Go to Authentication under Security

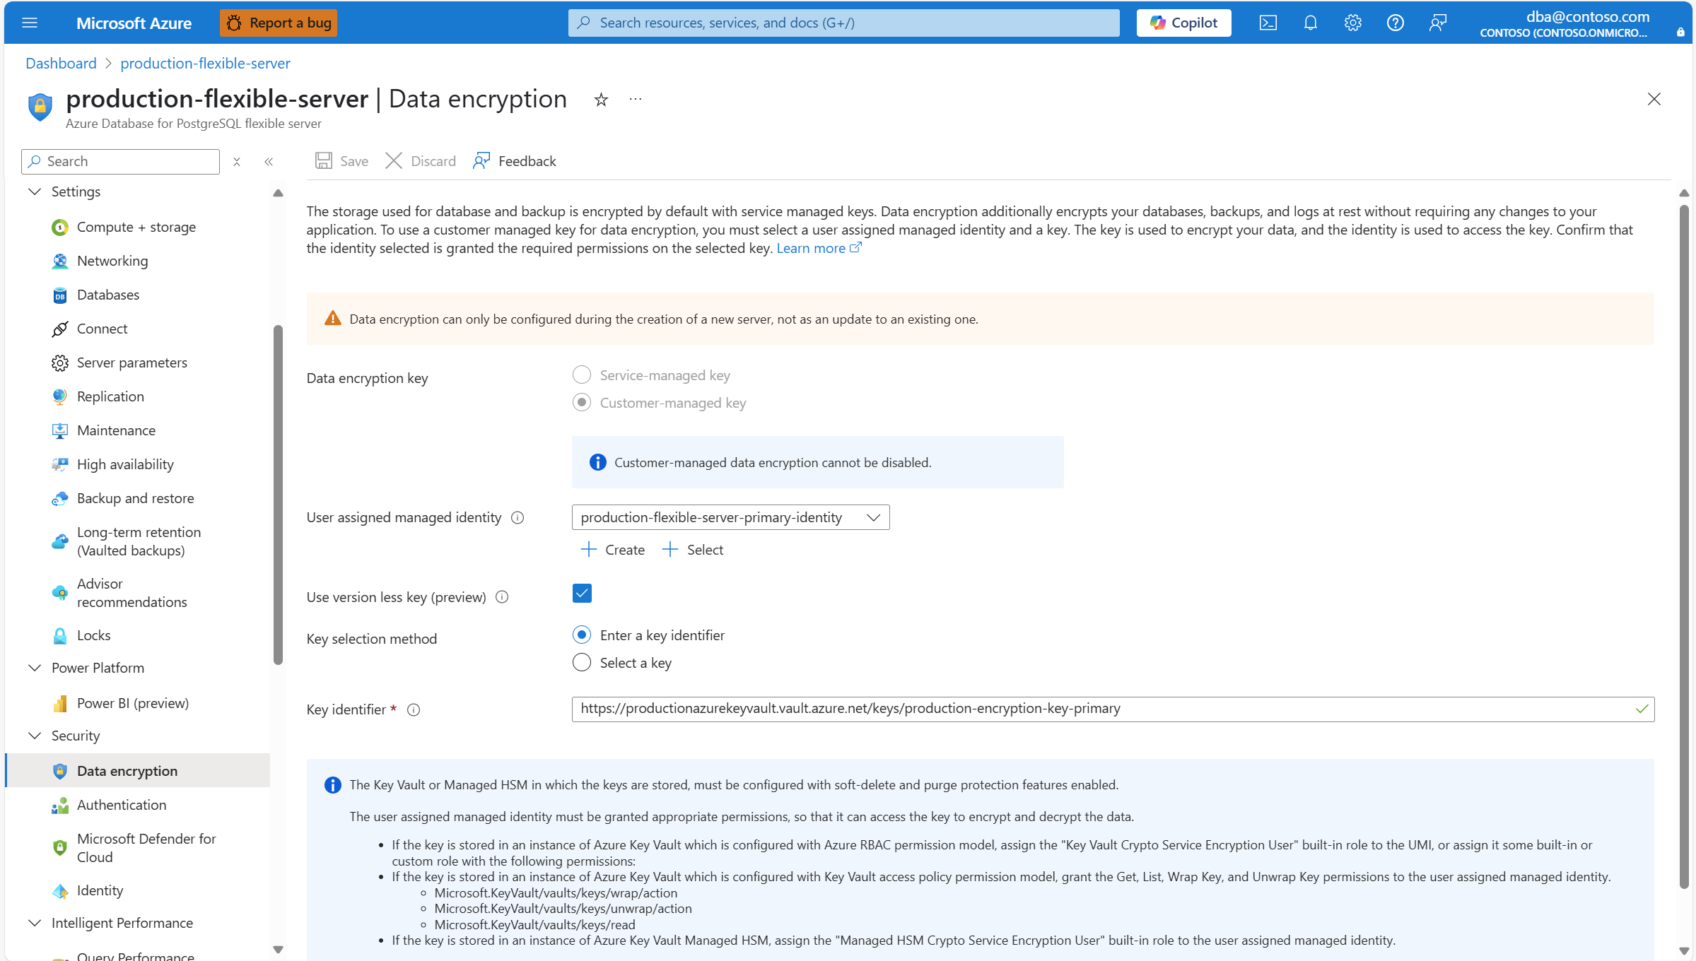point(122,805)
